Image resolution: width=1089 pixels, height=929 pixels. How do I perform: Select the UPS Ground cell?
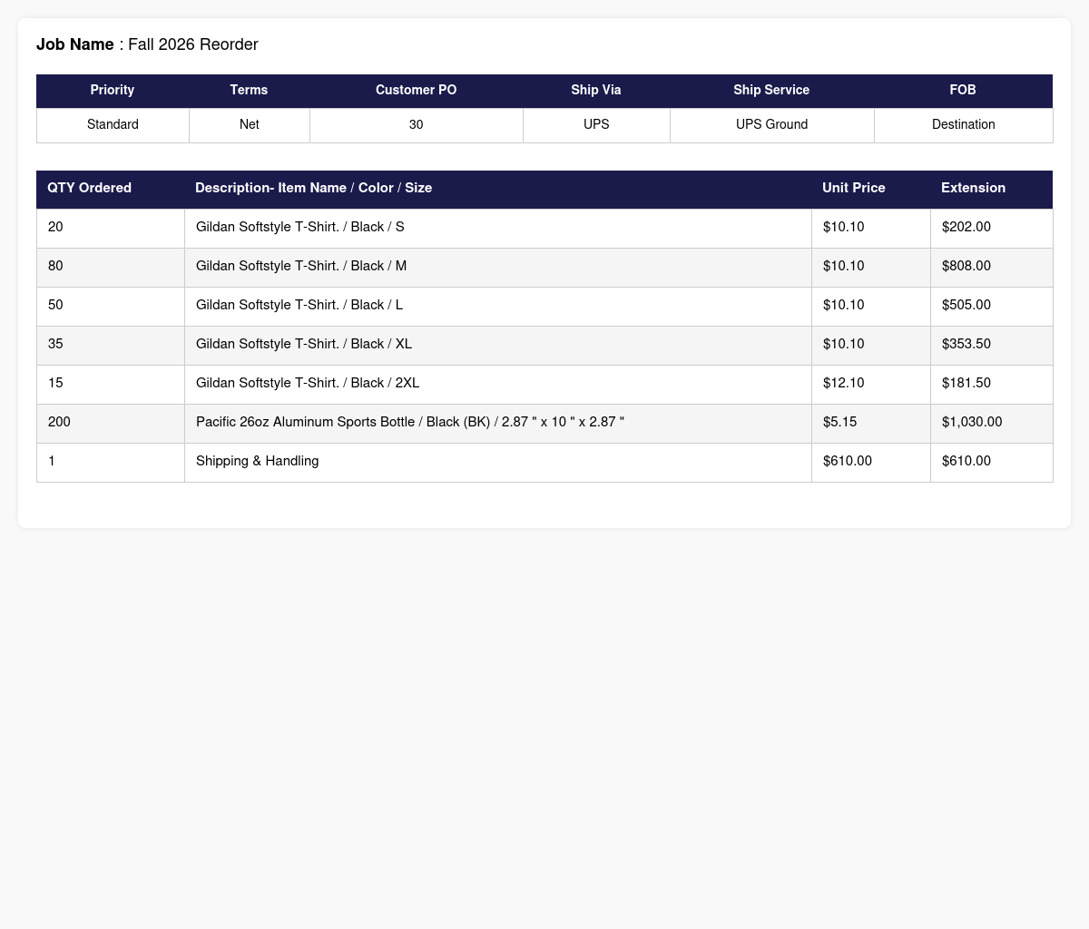[x=771, y=125]
